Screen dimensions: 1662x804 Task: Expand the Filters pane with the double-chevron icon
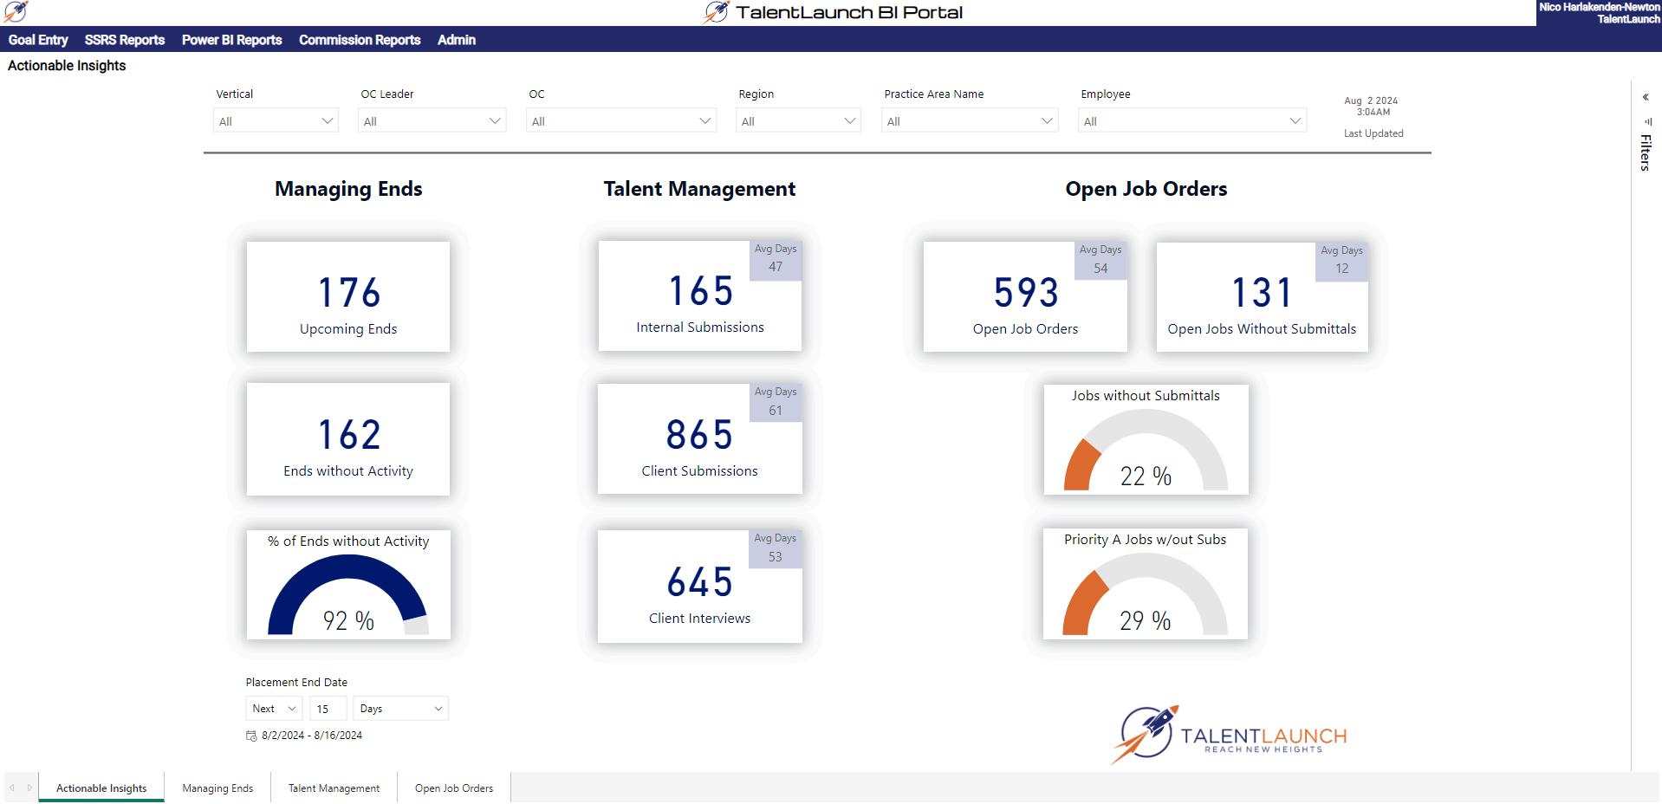1646,97
